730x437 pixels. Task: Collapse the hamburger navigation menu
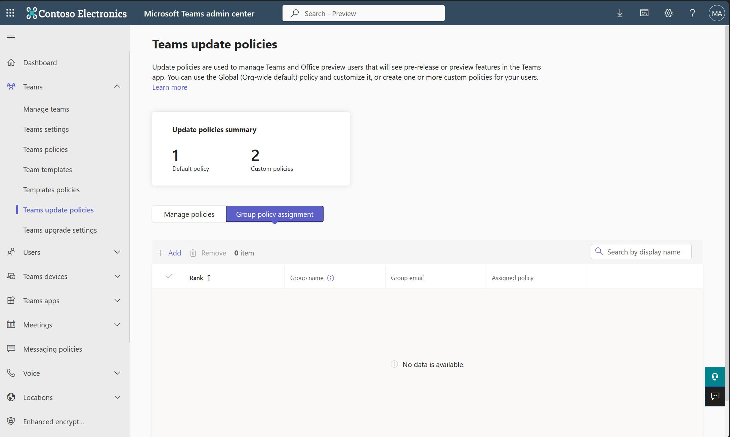click(x=11, y=37)
